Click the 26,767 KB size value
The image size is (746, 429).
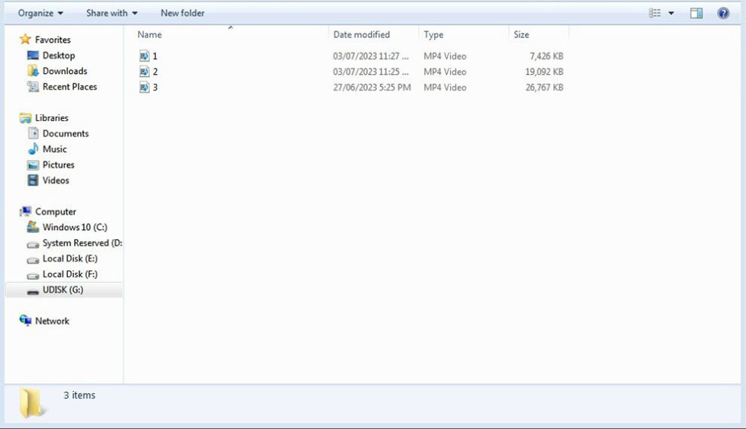[545, 88]
